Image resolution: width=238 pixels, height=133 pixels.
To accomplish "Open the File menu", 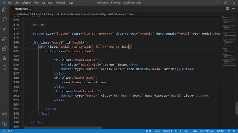I will 10,3.
